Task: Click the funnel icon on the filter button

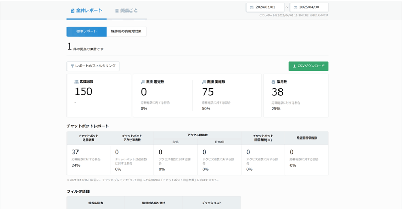Action: (72, 66)
